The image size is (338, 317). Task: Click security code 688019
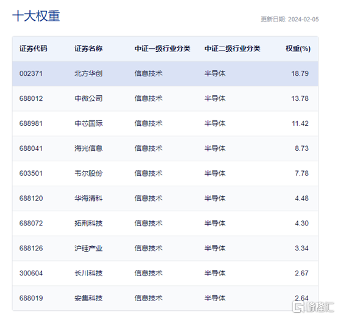click(x=31, y=298)
